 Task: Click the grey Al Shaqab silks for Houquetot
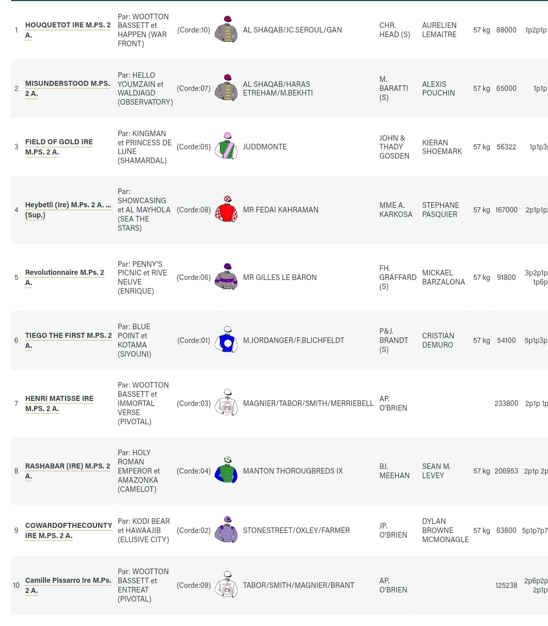click(x=226, y=30)
